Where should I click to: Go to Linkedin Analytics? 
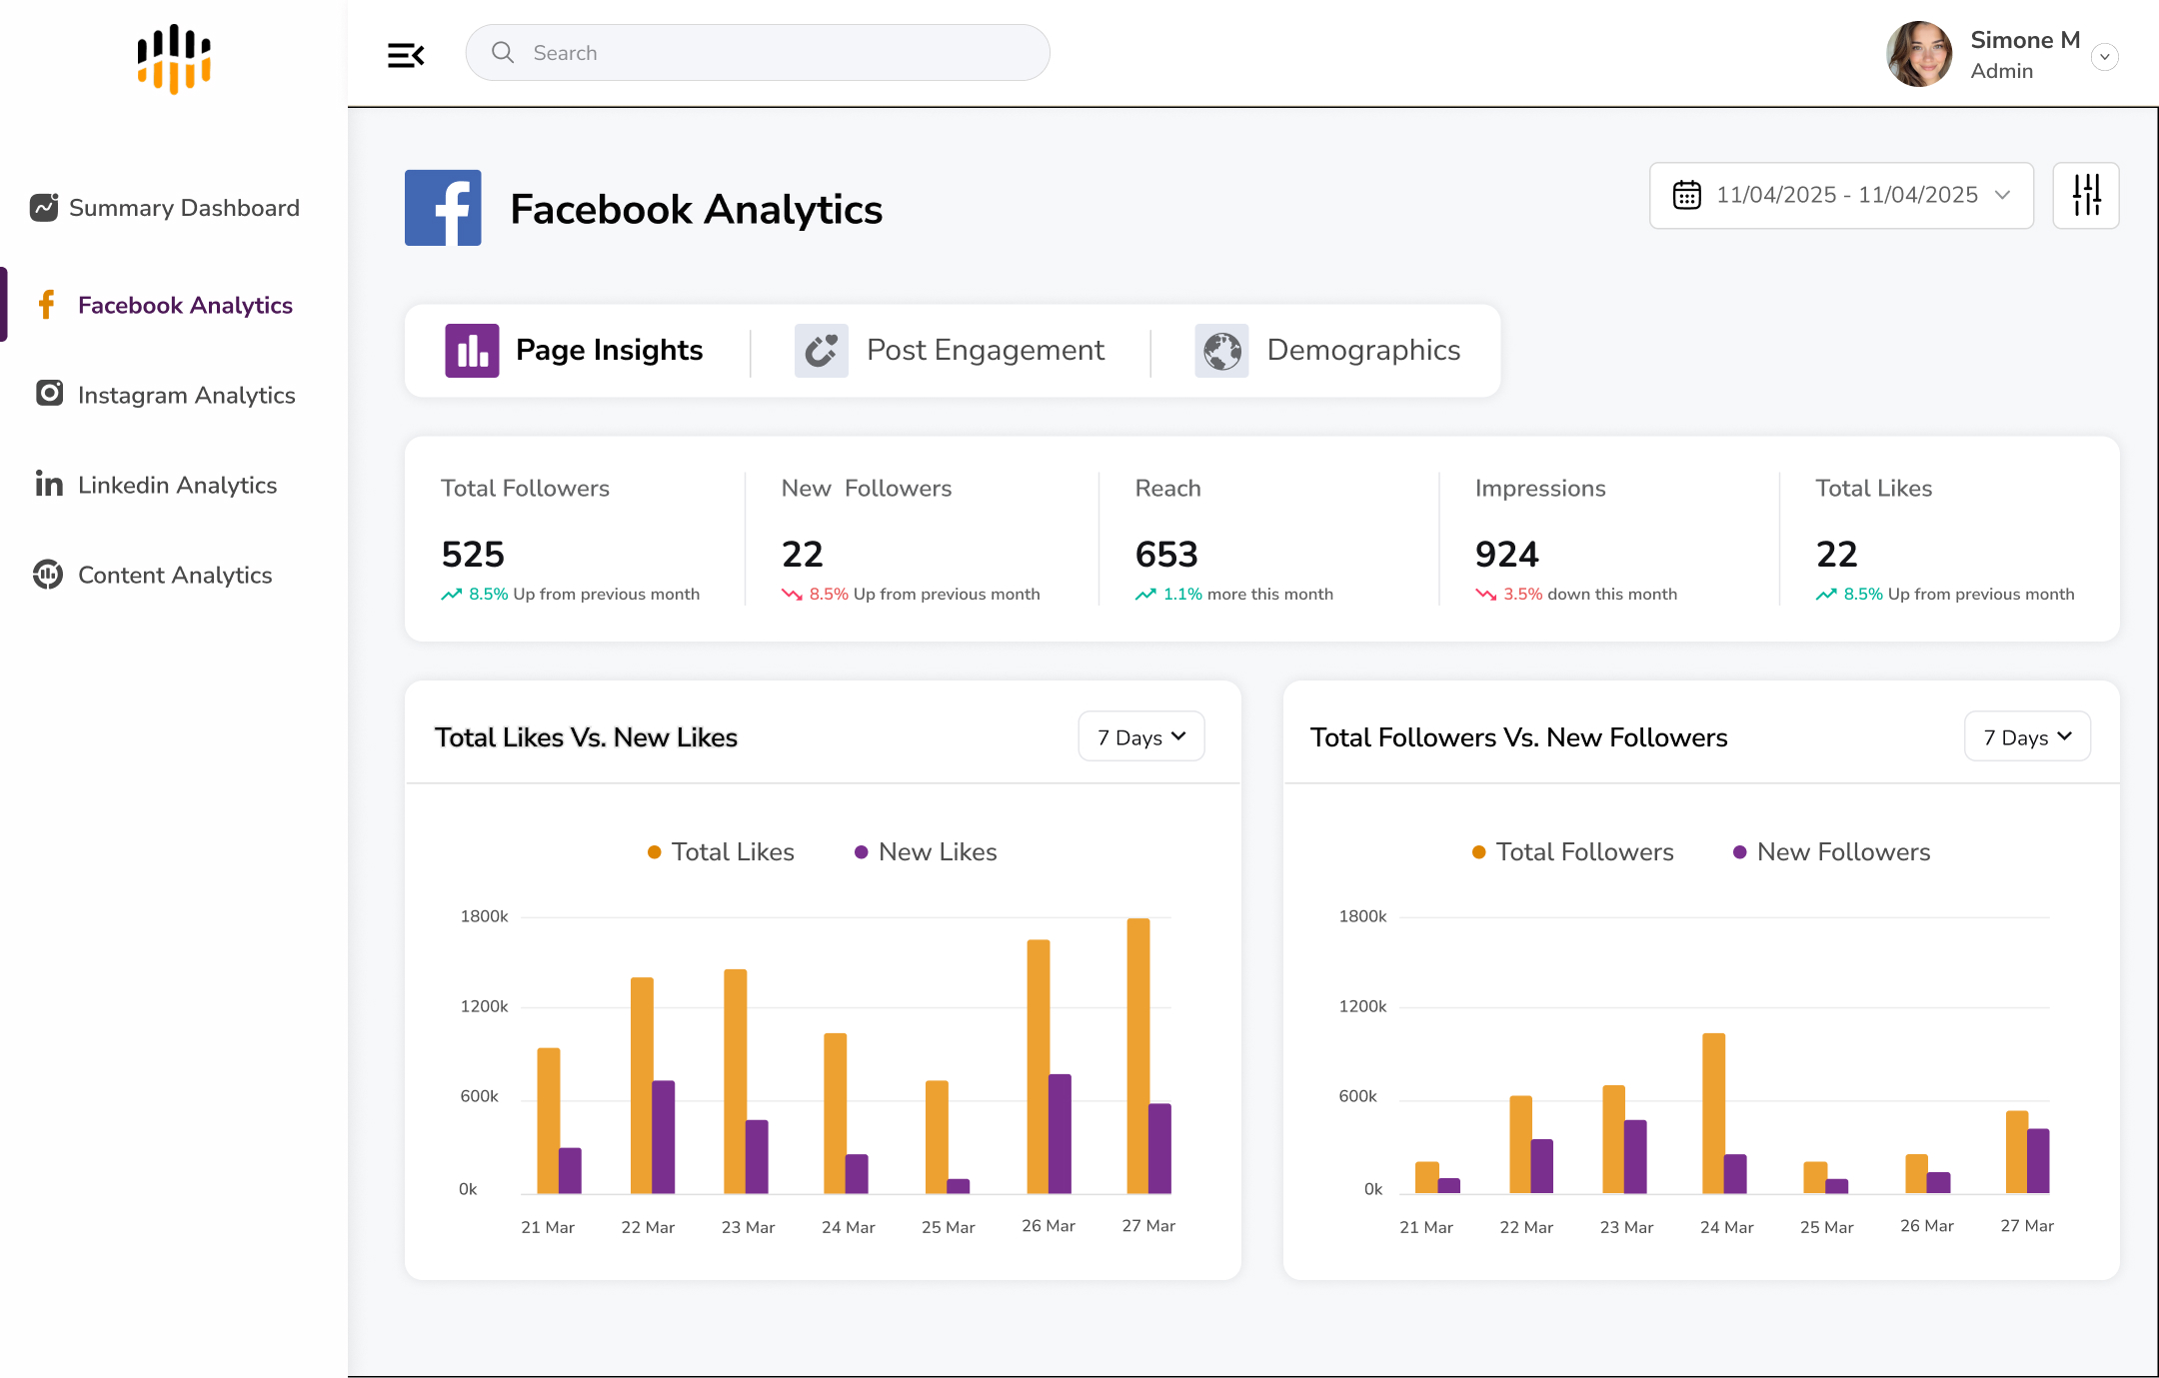point(157,485)
